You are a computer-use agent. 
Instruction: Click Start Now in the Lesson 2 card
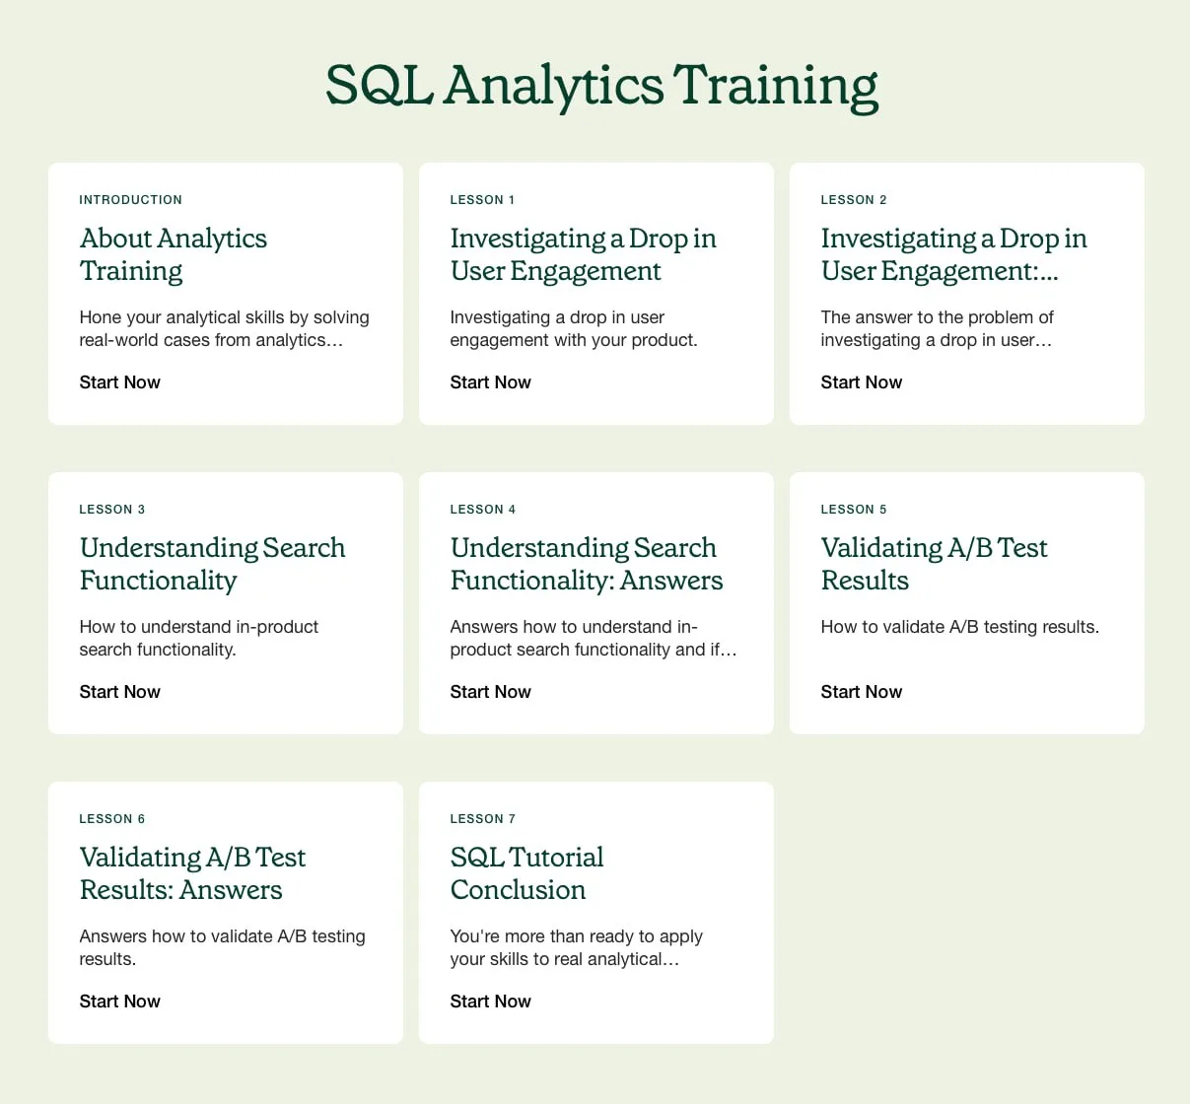coord(861,382)
